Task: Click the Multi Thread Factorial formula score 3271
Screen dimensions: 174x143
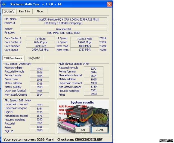Action: pos(94,69)
